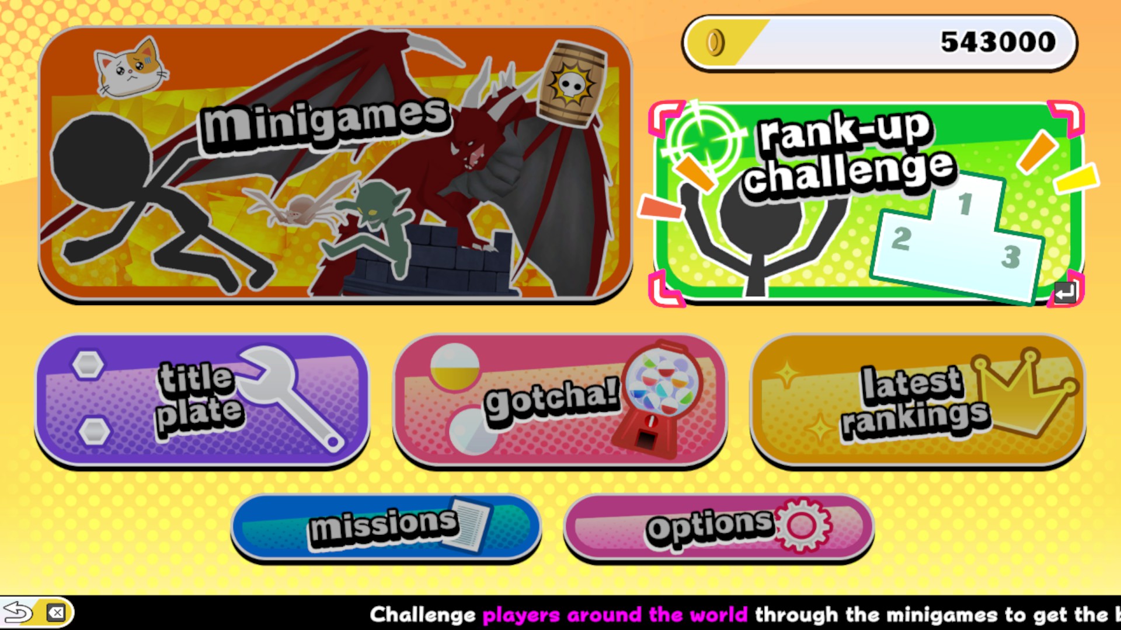Click the back arrow icon
Viewport: 1121px width, 630px height.
coord(18,612)
